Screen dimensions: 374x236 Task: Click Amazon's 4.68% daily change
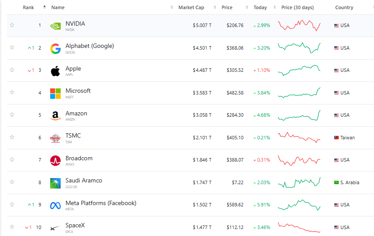[262, 115]
